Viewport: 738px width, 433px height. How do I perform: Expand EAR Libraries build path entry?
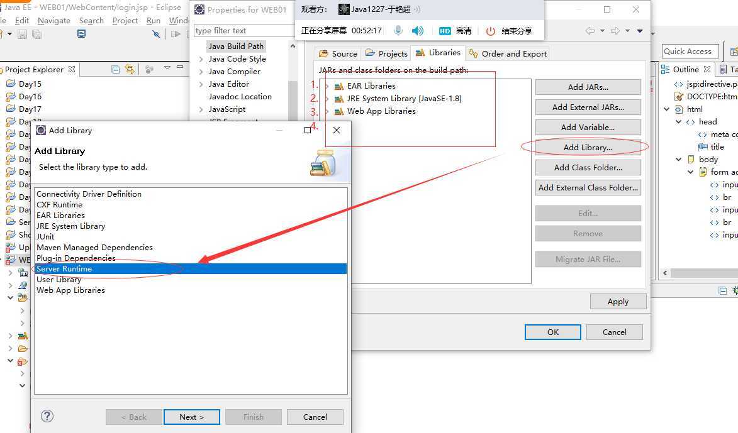[327, 86]
